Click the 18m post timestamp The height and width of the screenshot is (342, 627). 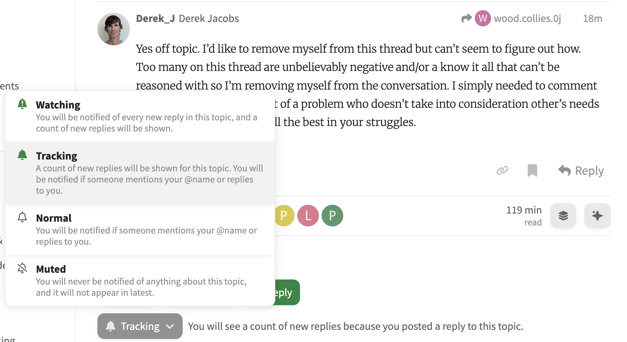click(593, 18)
